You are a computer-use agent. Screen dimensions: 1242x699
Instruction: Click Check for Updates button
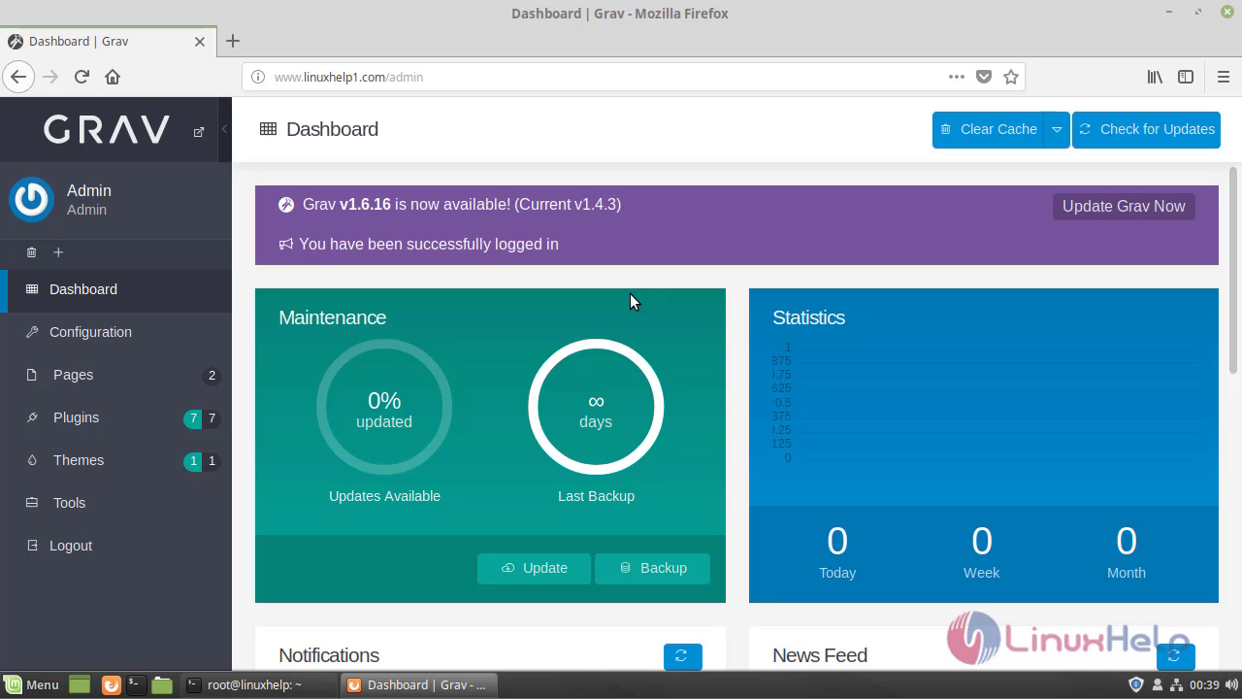click(x=1146, y=129)
